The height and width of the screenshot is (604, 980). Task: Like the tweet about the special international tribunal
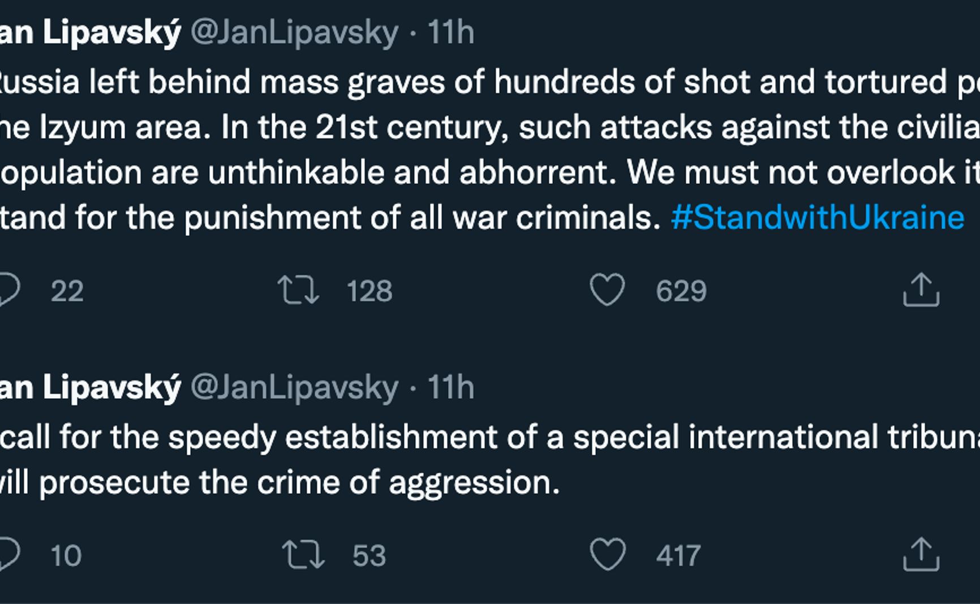(x=608, y=555)
